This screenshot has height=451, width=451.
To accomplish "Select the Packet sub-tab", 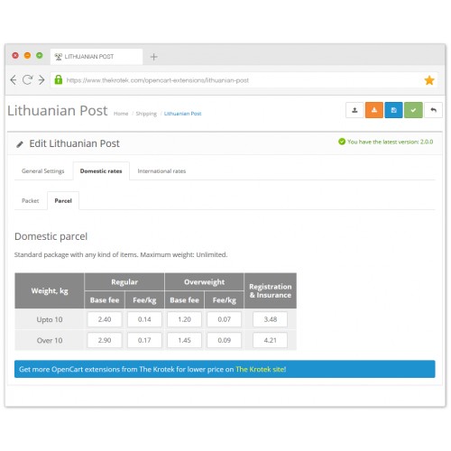I will [31, 201].
